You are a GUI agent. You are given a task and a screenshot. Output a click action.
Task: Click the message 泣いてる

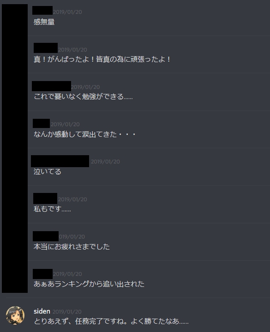point(48,171)
